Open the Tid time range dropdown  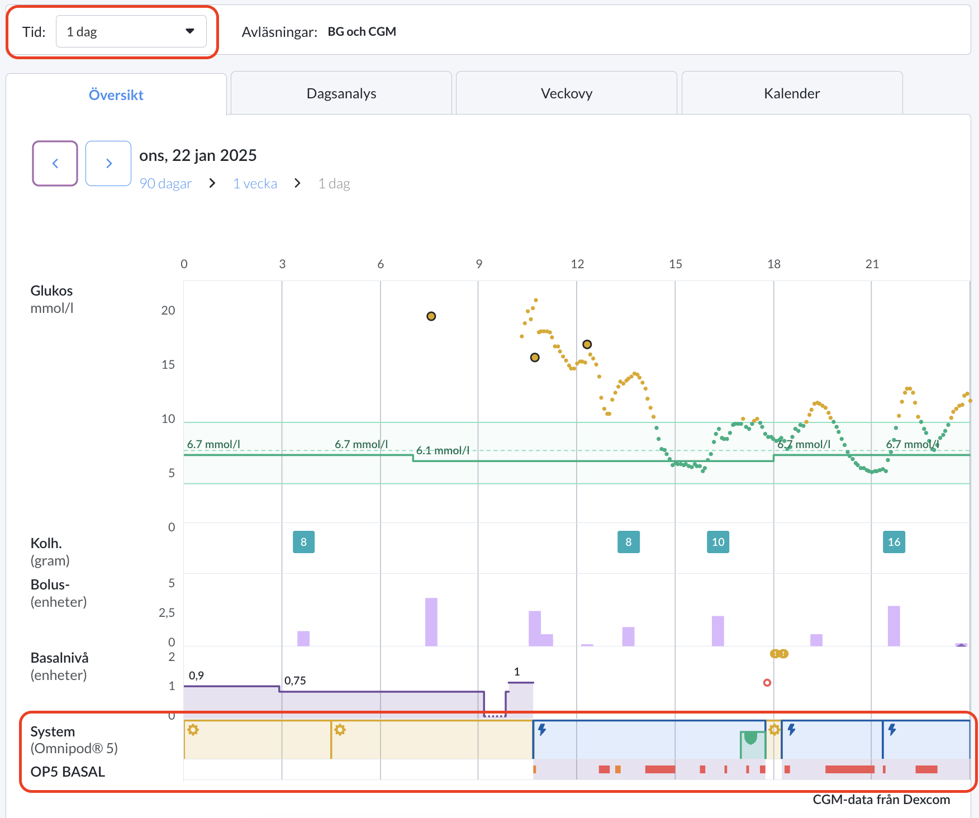coord(131,31)
